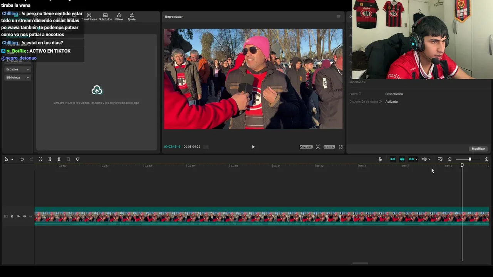Click the Completa quality button
493x277 pixels.
point(306,147)
